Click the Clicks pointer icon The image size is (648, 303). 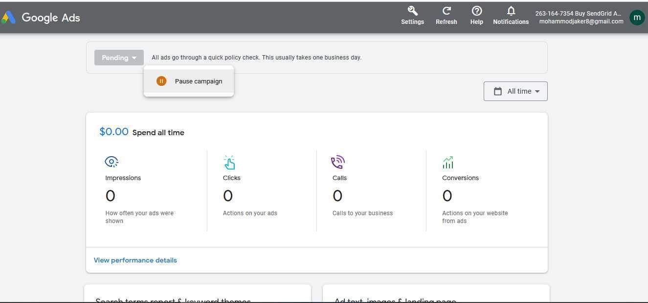(229, 162)
